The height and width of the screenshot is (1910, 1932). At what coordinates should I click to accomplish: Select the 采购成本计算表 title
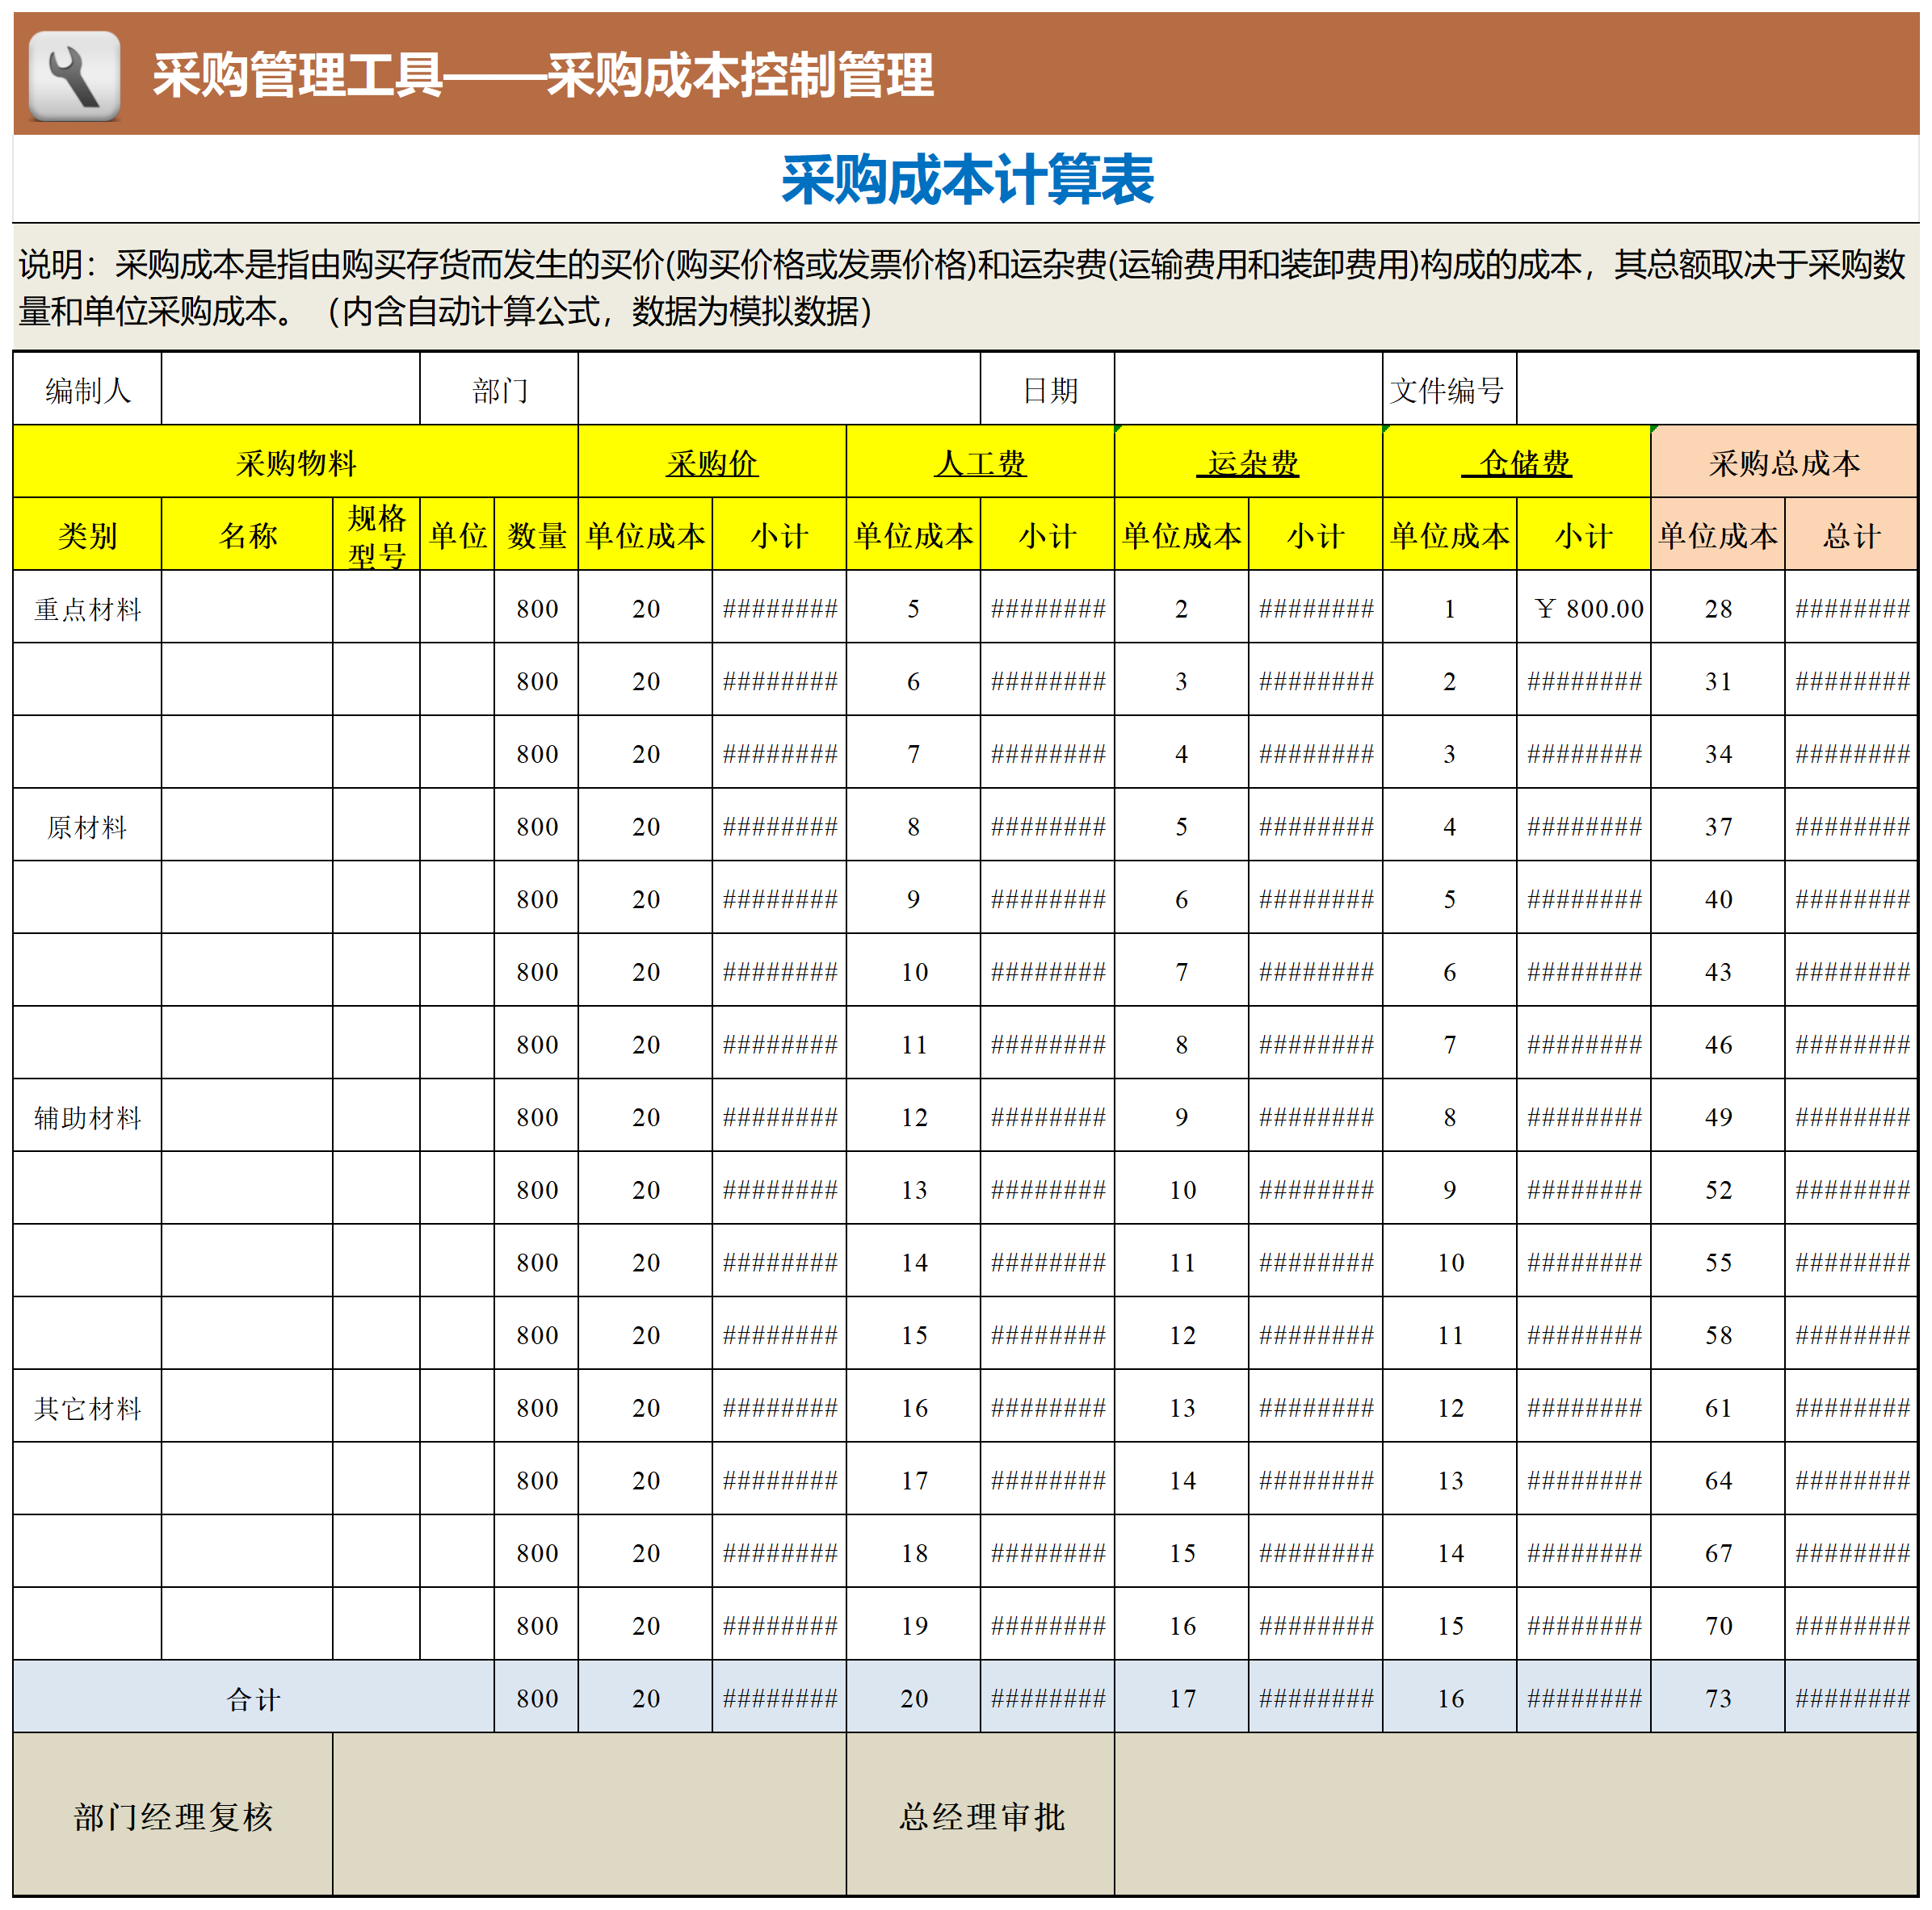[x=967, y=181]
